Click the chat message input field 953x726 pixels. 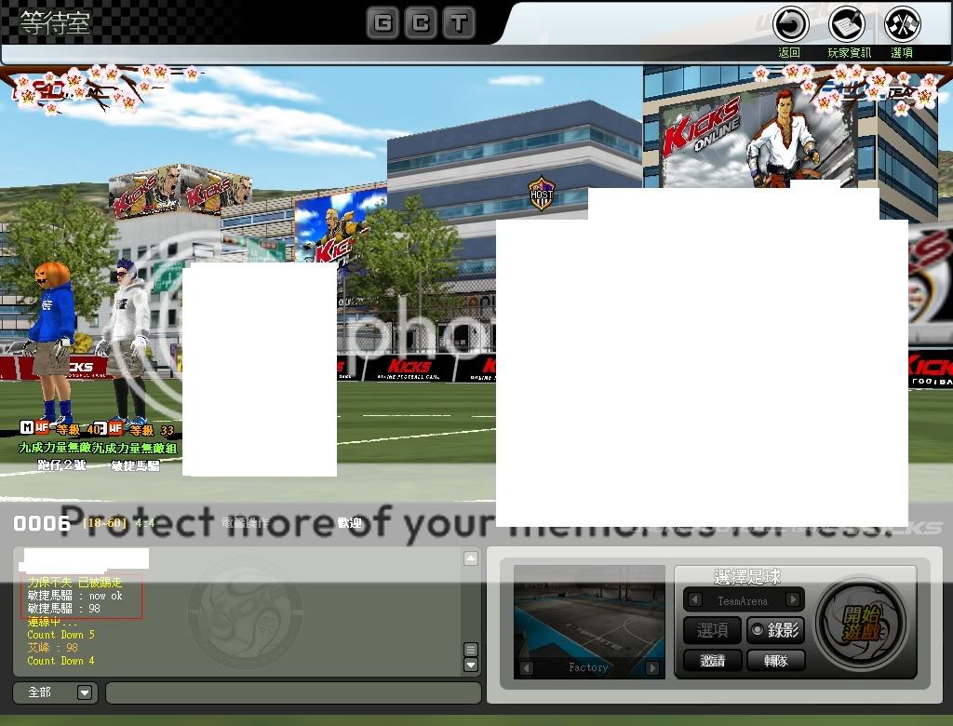293,692
